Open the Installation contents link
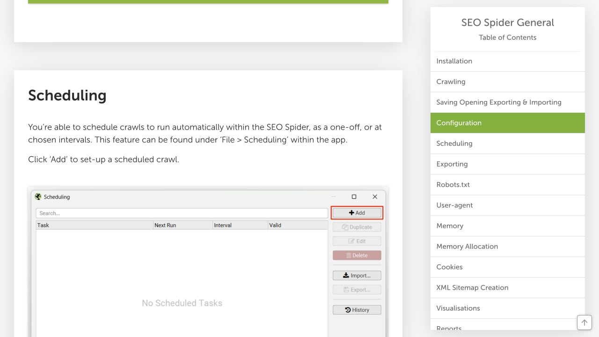This screenshot has width=599, height=337. click(x=508, y=61)
